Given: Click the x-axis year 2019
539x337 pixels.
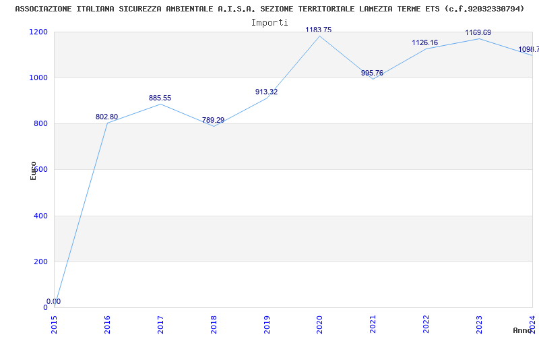Looking at the screenshot, I should [x=267, y=324].
